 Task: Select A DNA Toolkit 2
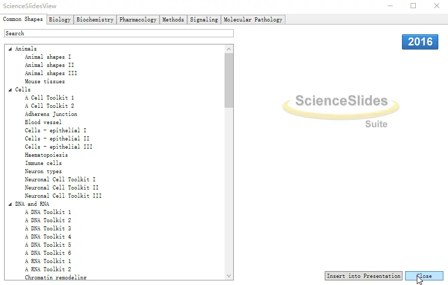click(x=48, y=220)
